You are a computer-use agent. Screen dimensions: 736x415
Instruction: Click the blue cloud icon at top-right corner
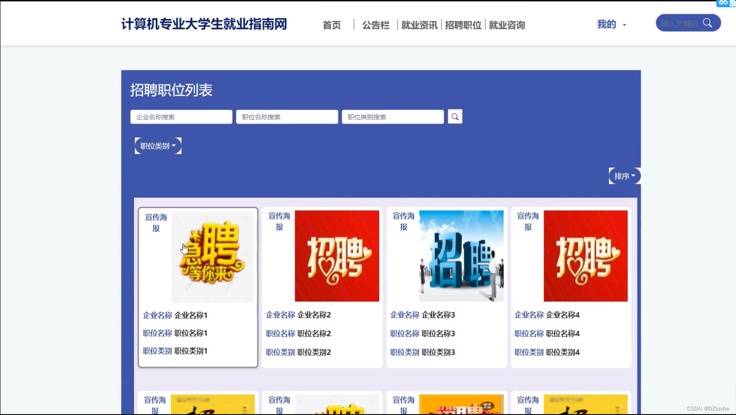[x=724, y=3]
